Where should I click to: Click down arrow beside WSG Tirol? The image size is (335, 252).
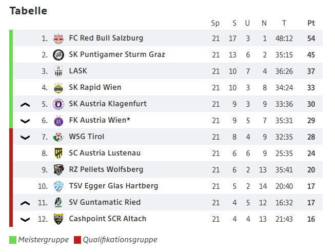pos(25,138)
